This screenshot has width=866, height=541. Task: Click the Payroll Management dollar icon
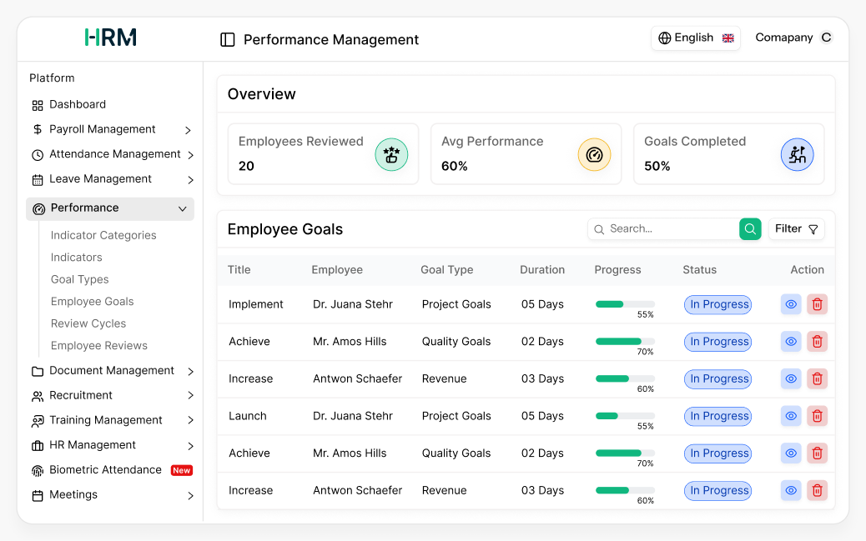click(39, 129)
